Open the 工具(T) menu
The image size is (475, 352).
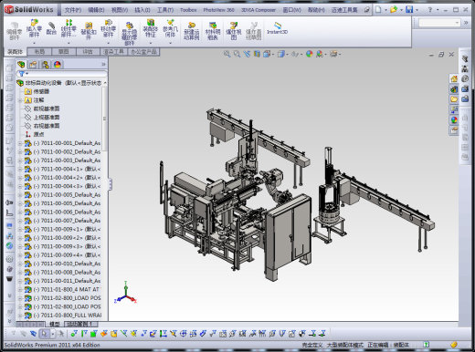[165, 10]
